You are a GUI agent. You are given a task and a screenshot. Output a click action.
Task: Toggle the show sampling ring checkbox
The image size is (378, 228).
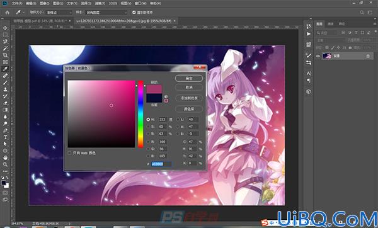point(134,13)
